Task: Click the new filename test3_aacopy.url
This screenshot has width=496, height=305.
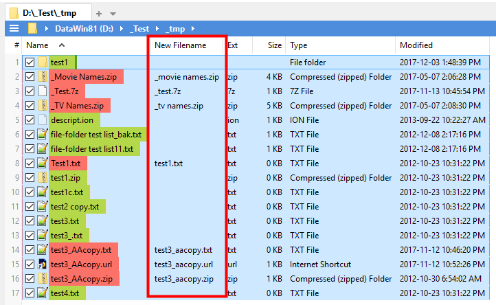Action: [183, 264]
